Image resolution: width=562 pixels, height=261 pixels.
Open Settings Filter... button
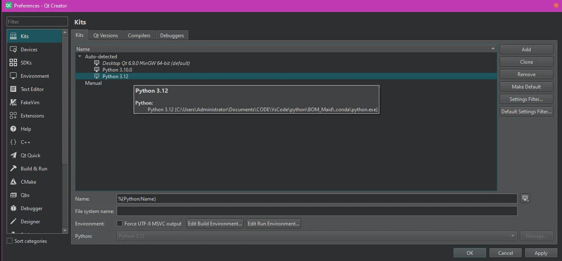(x=526, y=99)
